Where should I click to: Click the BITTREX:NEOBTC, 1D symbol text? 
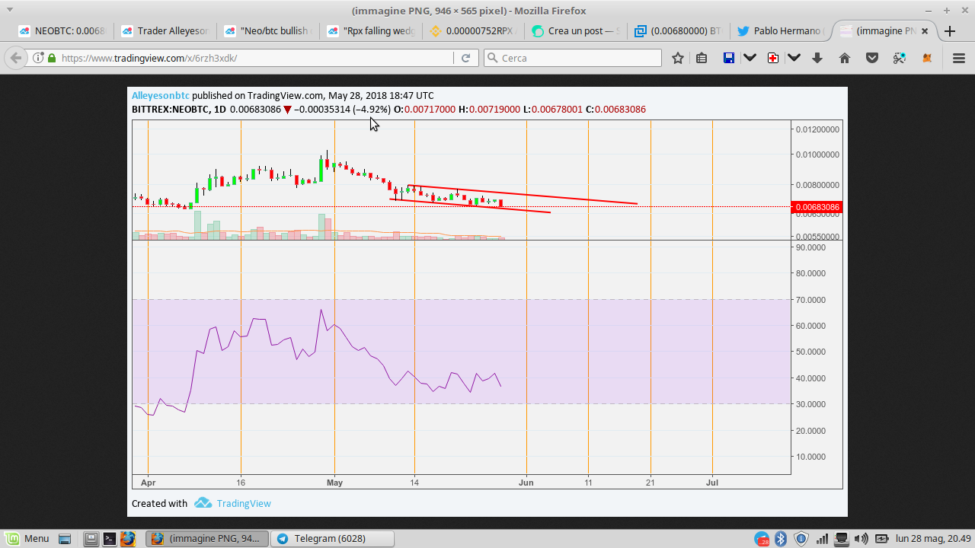click(179, 110)
